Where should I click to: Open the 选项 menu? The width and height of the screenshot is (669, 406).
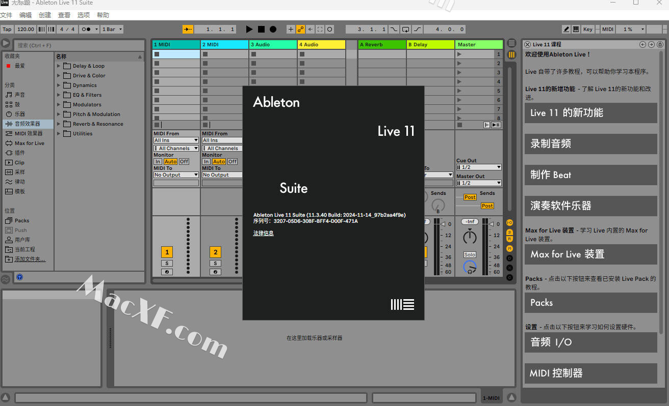(84, 15)
